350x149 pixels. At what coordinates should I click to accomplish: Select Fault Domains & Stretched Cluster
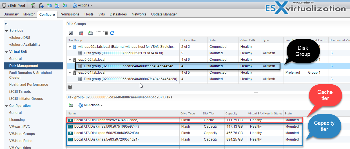(x=30, y=75)
